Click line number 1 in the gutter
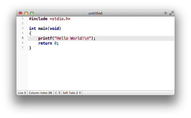This screenshot has width=191, height=118. pos(23,18)
